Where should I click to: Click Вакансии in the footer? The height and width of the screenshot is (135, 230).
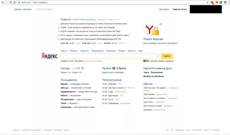coord(180,130)
